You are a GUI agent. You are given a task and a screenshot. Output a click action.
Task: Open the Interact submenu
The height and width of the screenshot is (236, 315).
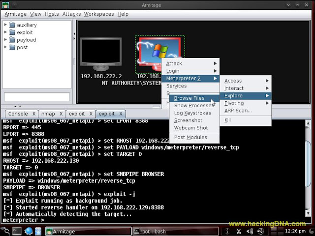(x=246, y=88)
